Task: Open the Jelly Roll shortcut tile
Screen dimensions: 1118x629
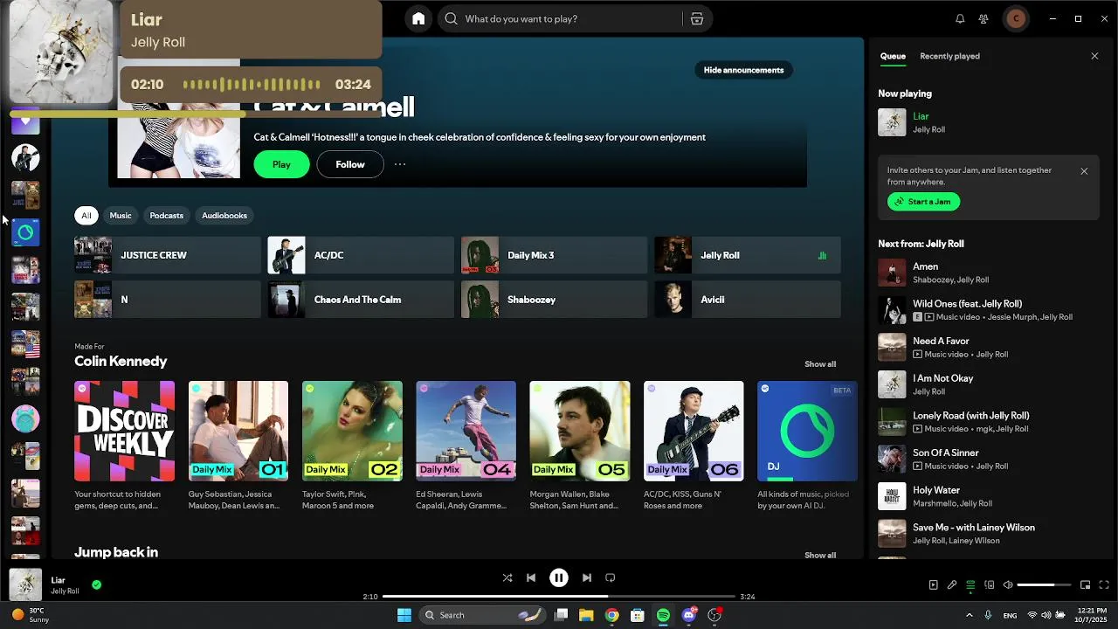Action: (x=748, y=255)
